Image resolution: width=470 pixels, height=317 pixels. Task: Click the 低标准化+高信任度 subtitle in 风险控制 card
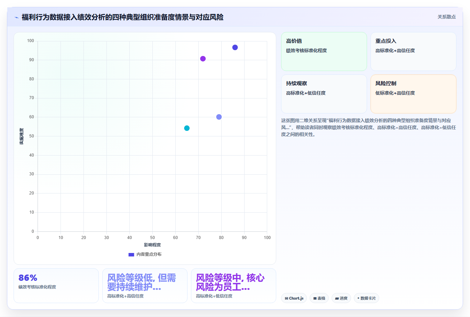pos(395,93)
